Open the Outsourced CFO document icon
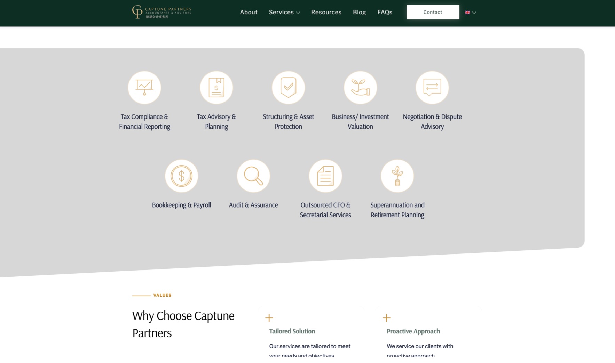 click(325, 176)
